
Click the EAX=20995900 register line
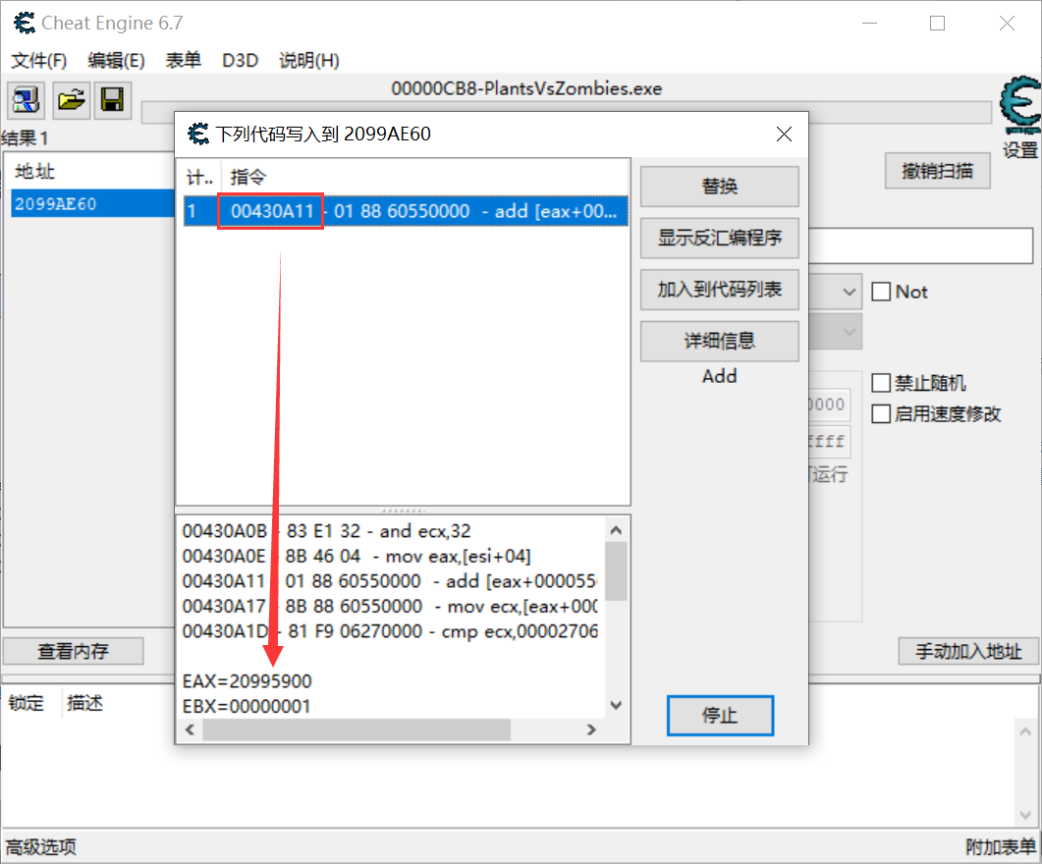tap(247, 681)
